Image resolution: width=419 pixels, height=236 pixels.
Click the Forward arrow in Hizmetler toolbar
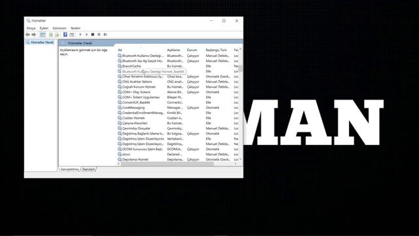33,35
